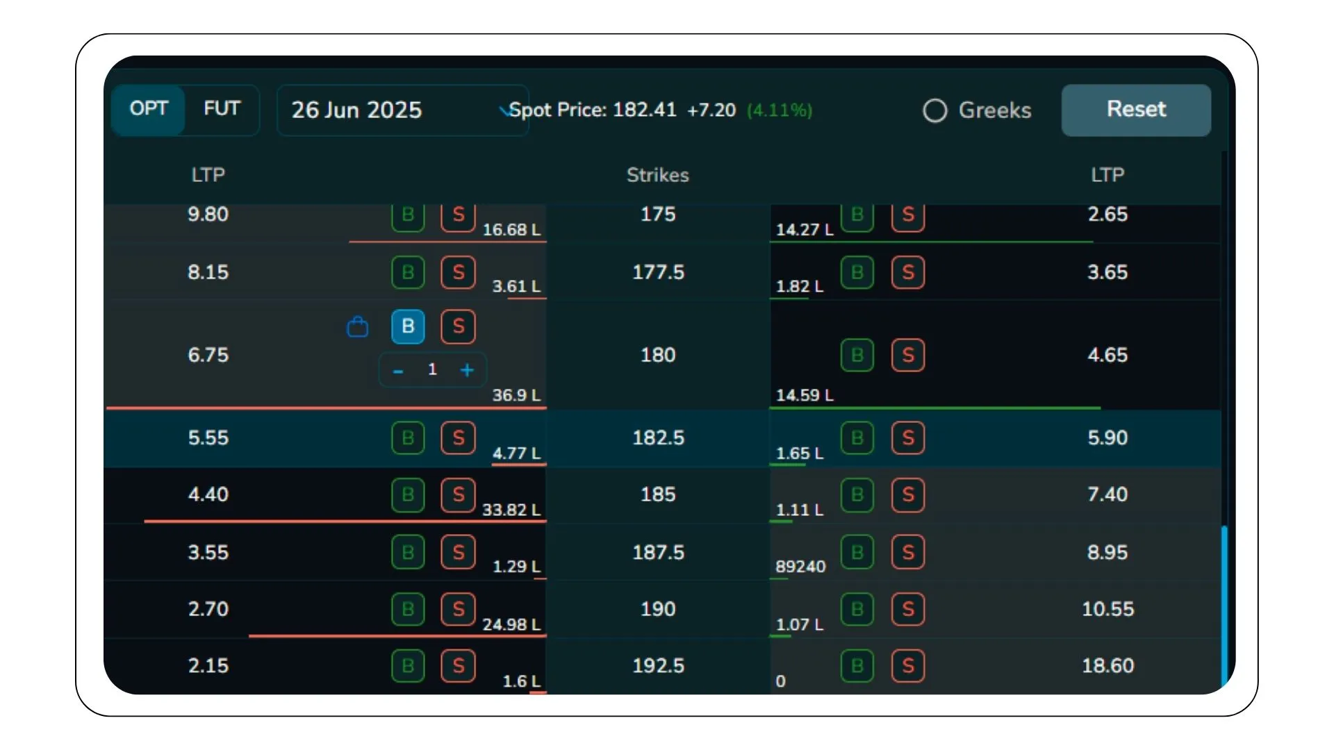Switch to the FUT tab
This screenshot has height=750, width=1334.
[x=221, y=109]
